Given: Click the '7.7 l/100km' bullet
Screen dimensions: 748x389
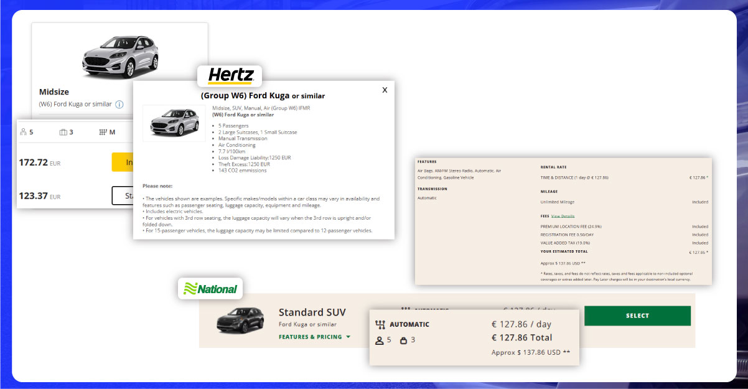Looking at the screenshot, I should tap(231, 151).
